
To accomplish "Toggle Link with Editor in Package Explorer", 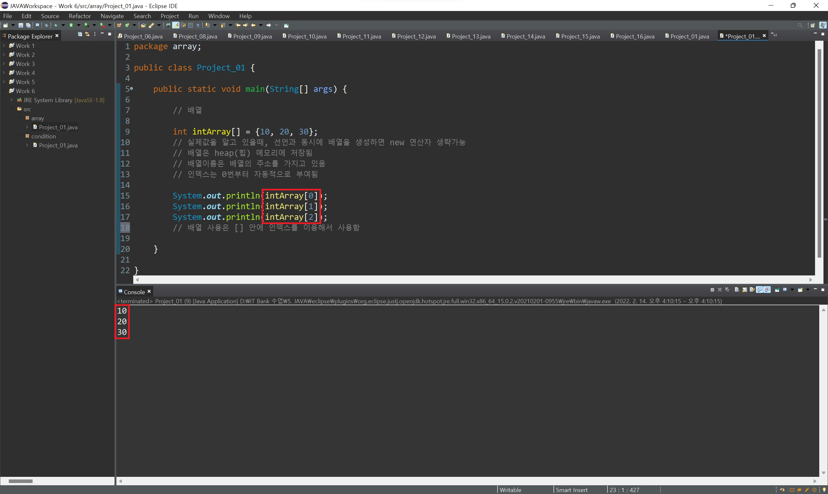I will click(x=87, y=34).
